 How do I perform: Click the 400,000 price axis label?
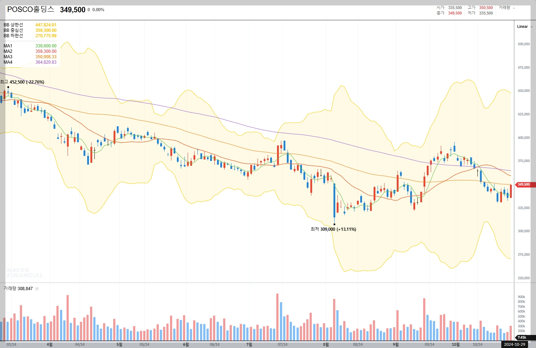point(524,138)
